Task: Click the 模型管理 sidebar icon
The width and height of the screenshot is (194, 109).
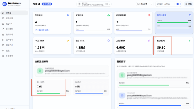Action: pyautogui.click(x=3, y=34)
